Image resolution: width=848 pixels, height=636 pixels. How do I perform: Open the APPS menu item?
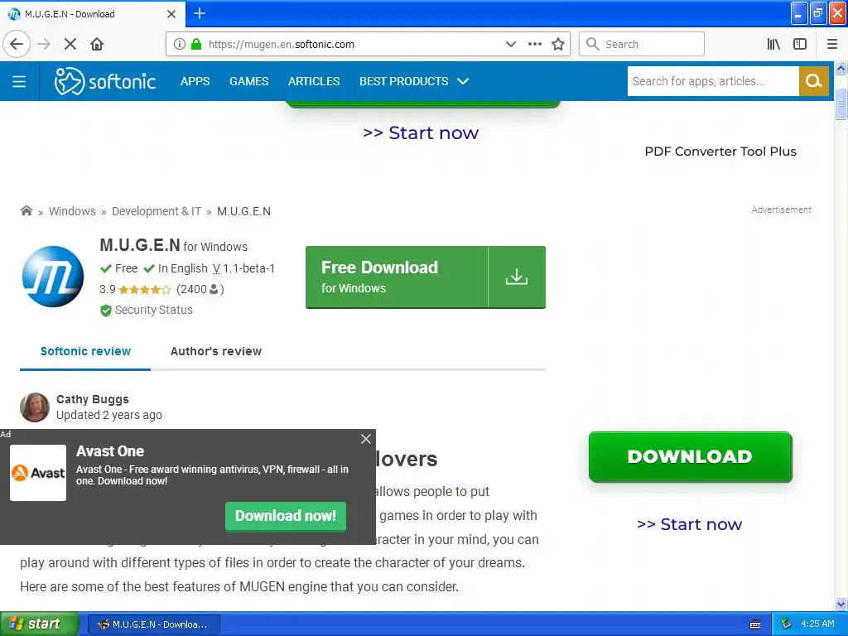(x=195, y=81)
